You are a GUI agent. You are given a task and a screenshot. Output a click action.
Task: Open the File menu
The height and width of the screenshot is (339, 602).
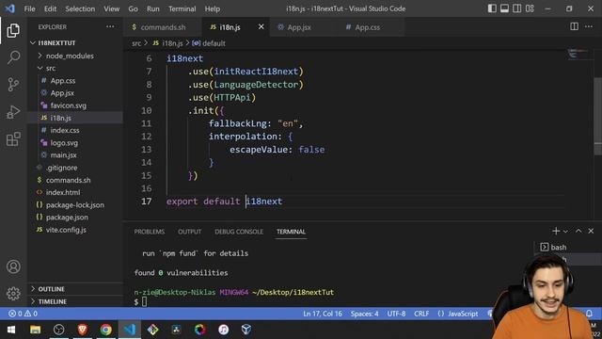(x=29, y=8)
